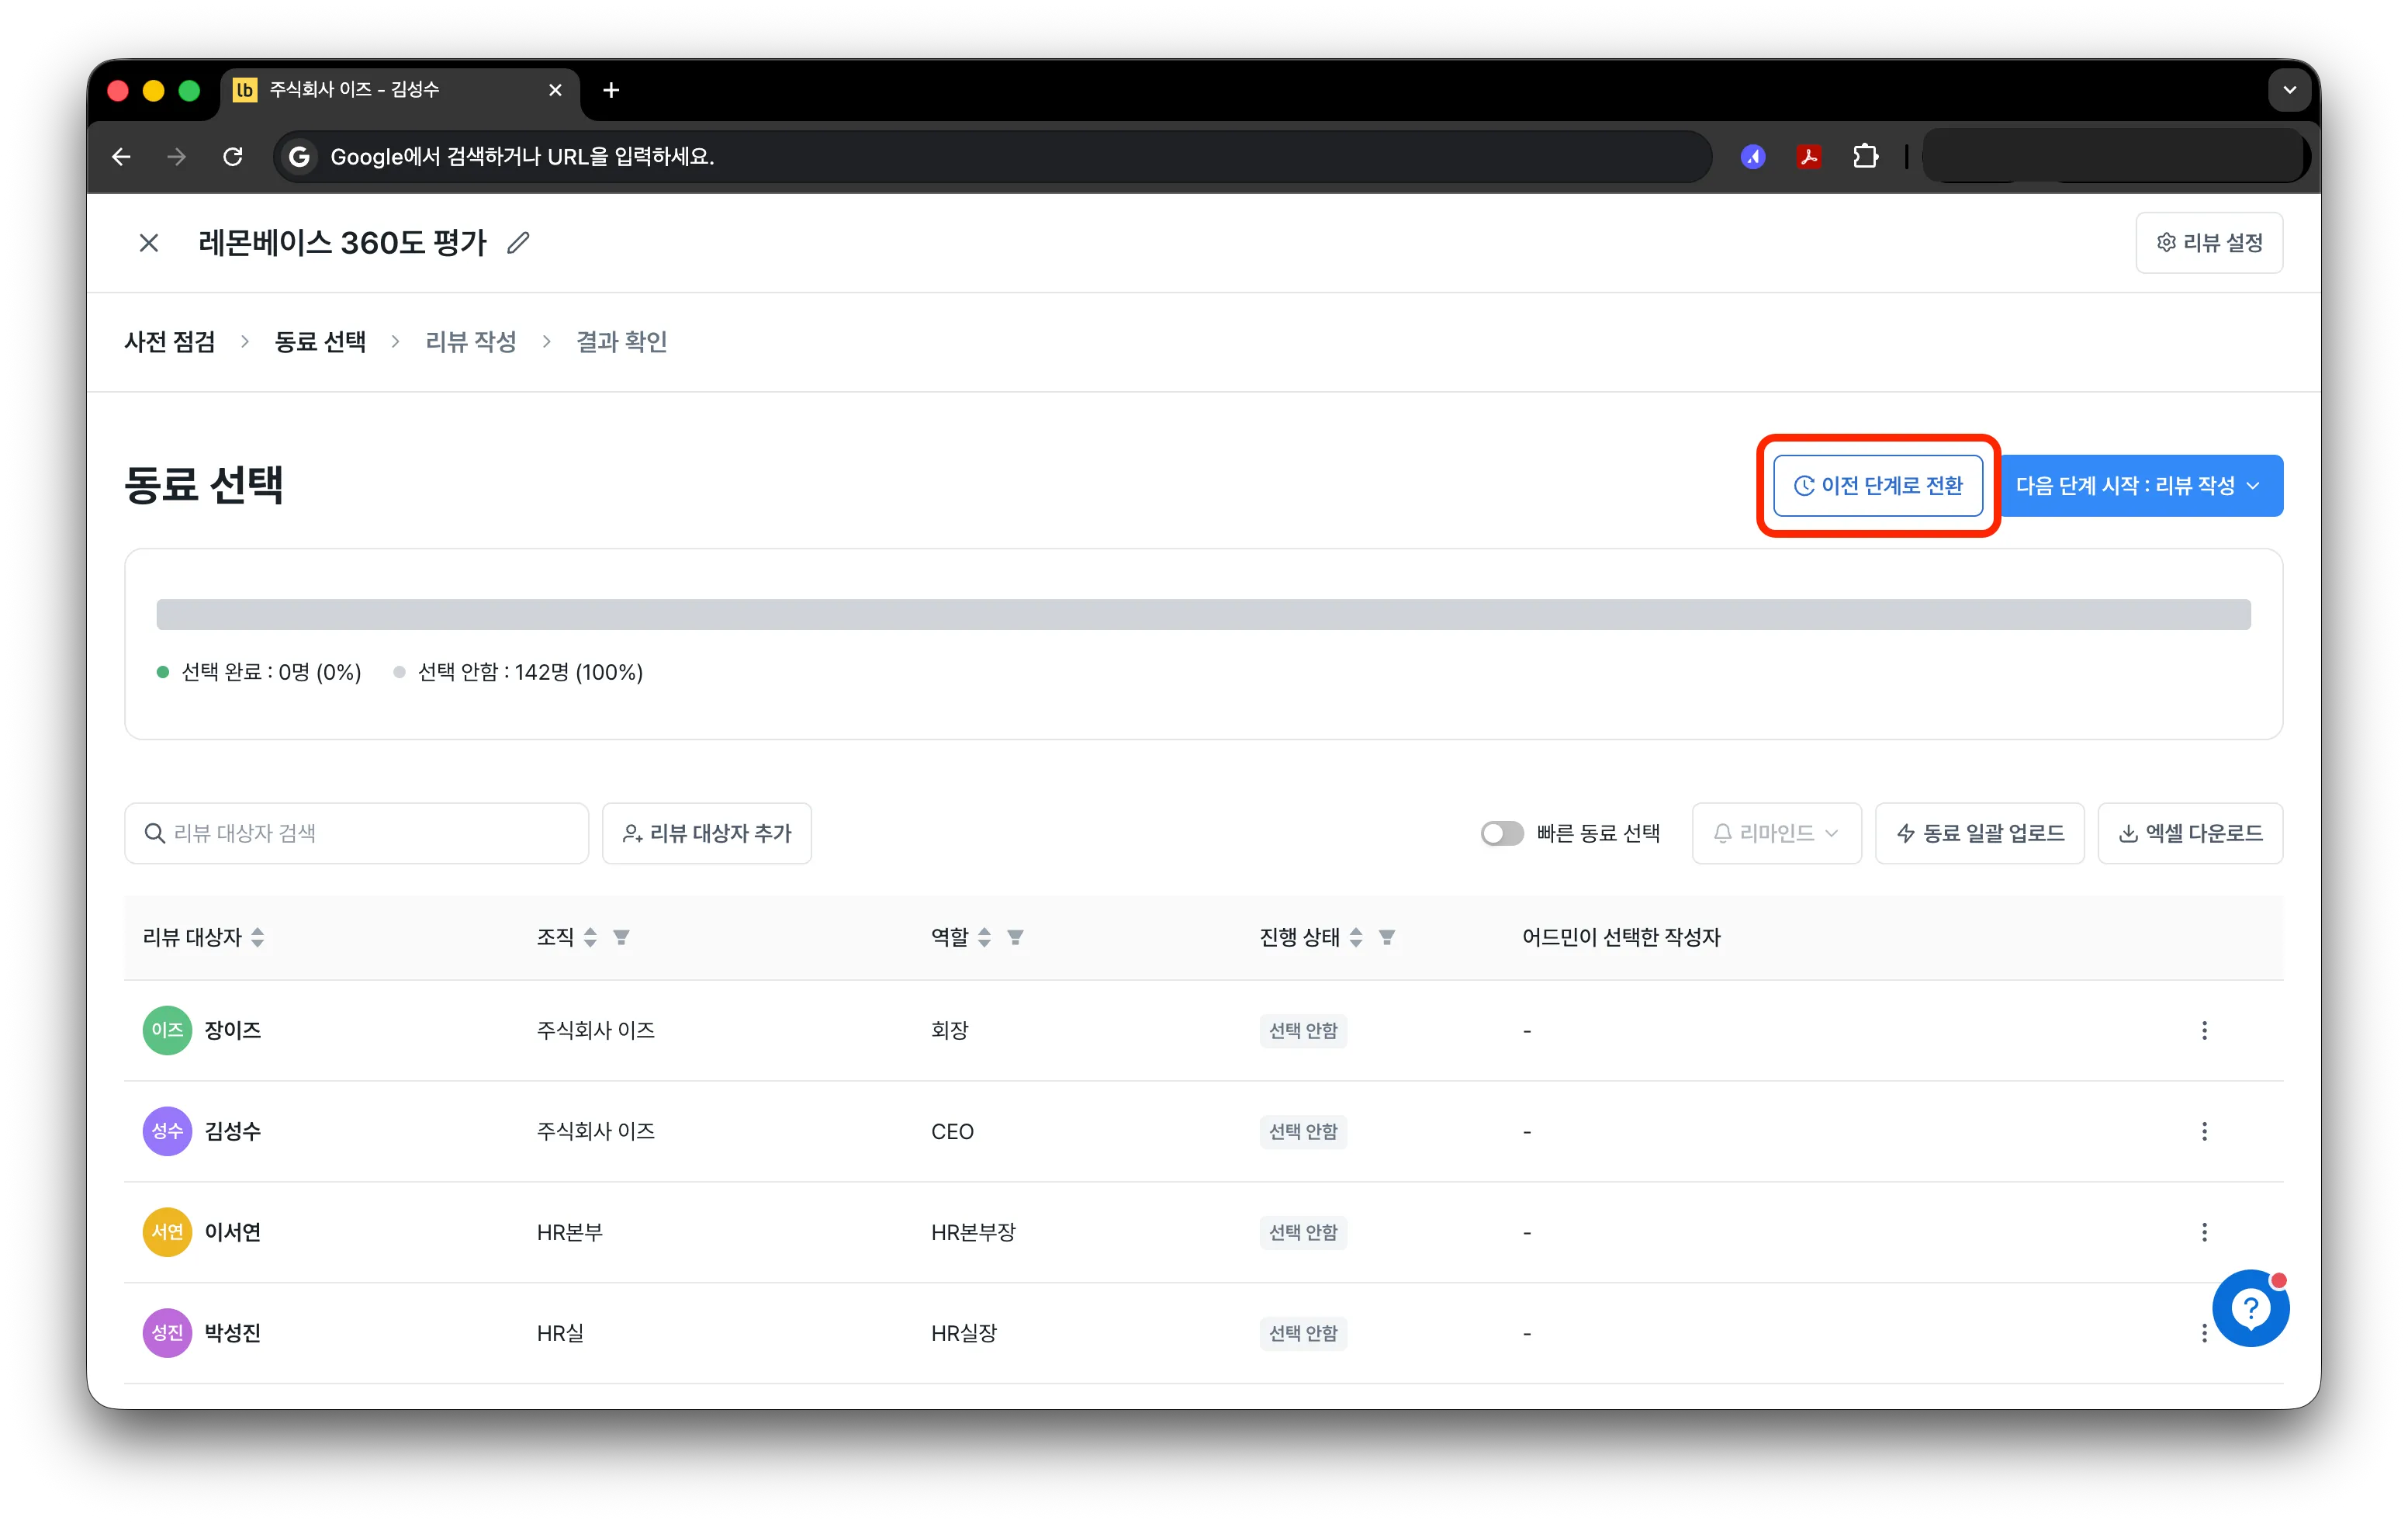The width and height of the screenshot is (2408, 1524).
Task: Click the 리뷰 대상자 검색 search field
Action: pos(357,834)
